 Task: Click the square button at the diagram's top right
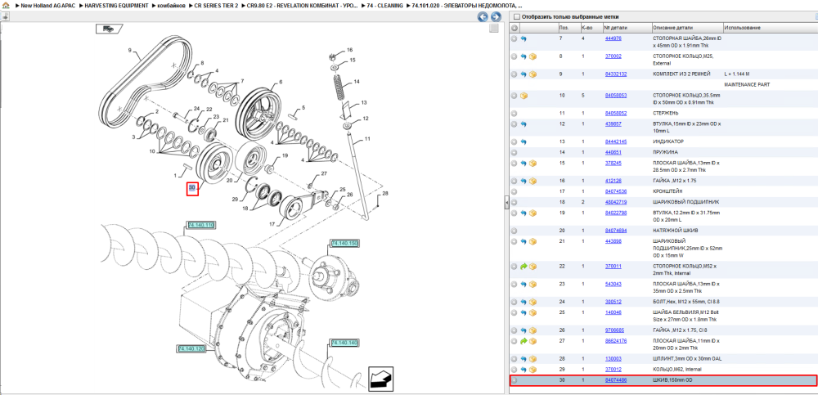pyautogui.click(x=493, y=29)
